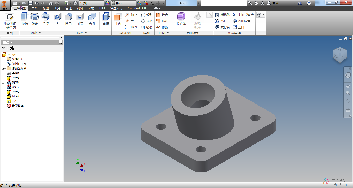Click the filter funnel icon in browser
Screen dimensions: 353x188
click(4, 48)
